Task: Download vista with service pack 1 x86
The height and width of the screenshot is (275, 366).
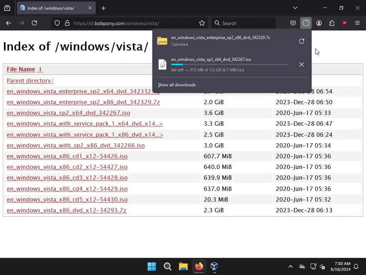Action: 85,135
